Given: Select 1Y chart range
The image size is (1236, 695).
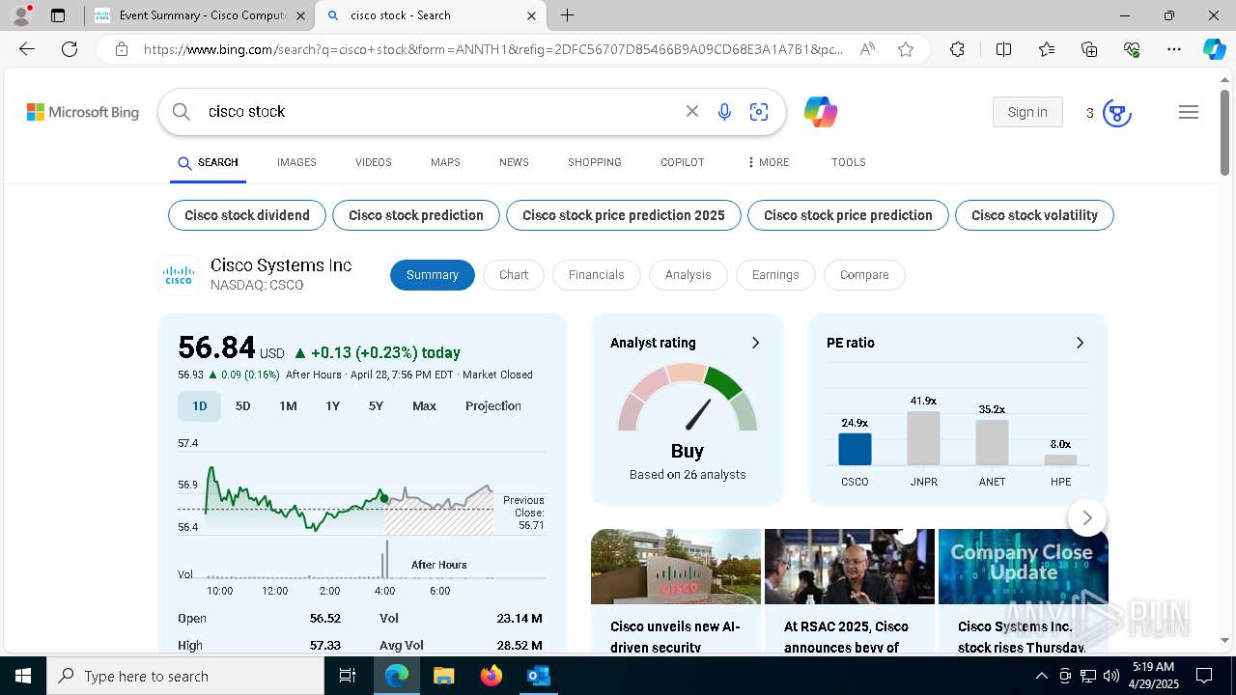Looking at the screenshot, I should [x=332, y=406].
